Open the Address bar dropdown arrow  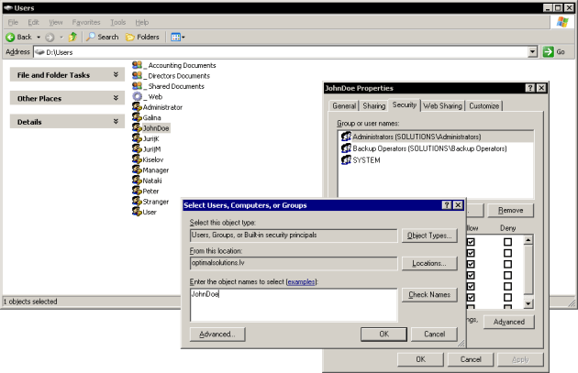(533, 52)
